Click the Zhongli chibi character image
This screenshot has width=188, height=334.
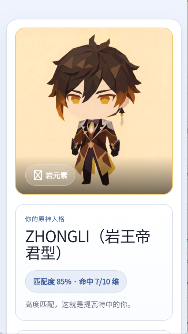(94, 111)
